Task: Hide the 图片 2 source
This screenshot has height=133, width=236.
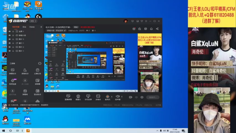Action: (10, 47)
